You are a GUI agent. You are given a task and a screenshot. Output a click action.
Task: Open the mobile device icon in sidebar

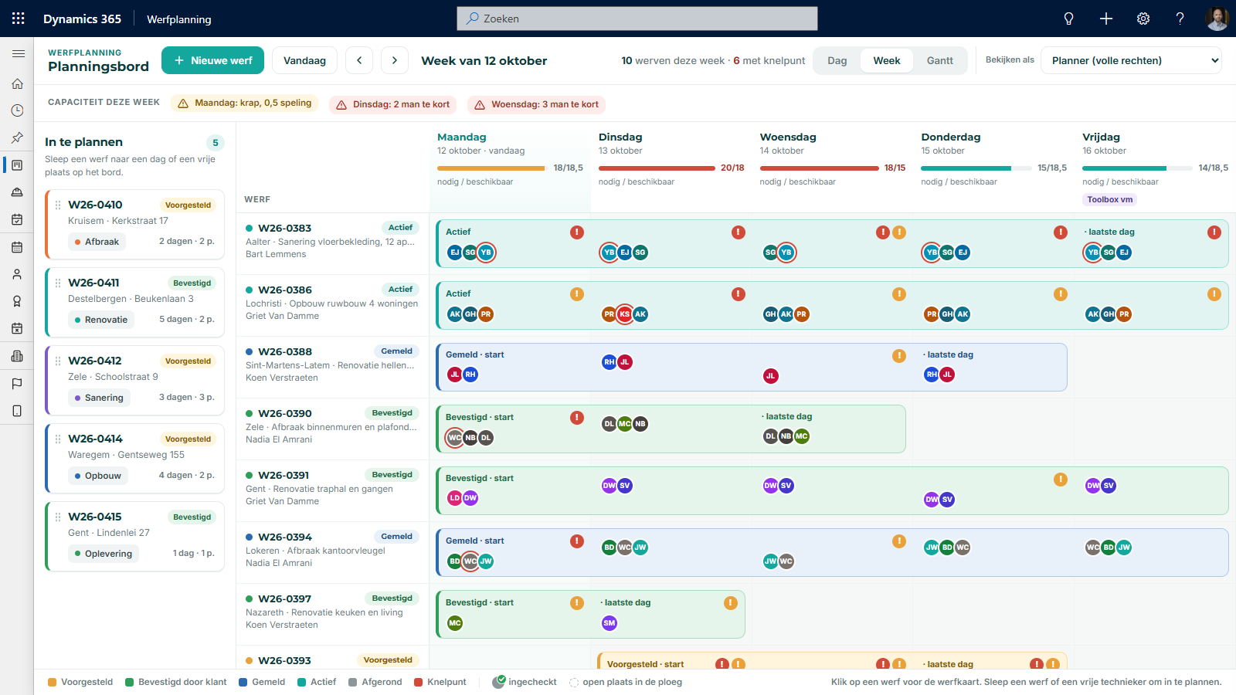(x=17, y=411)
